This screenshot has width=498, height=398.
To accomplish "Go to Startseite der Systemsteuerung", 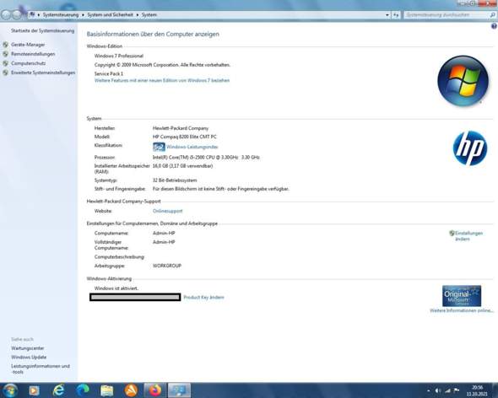I will click(42, 31).
